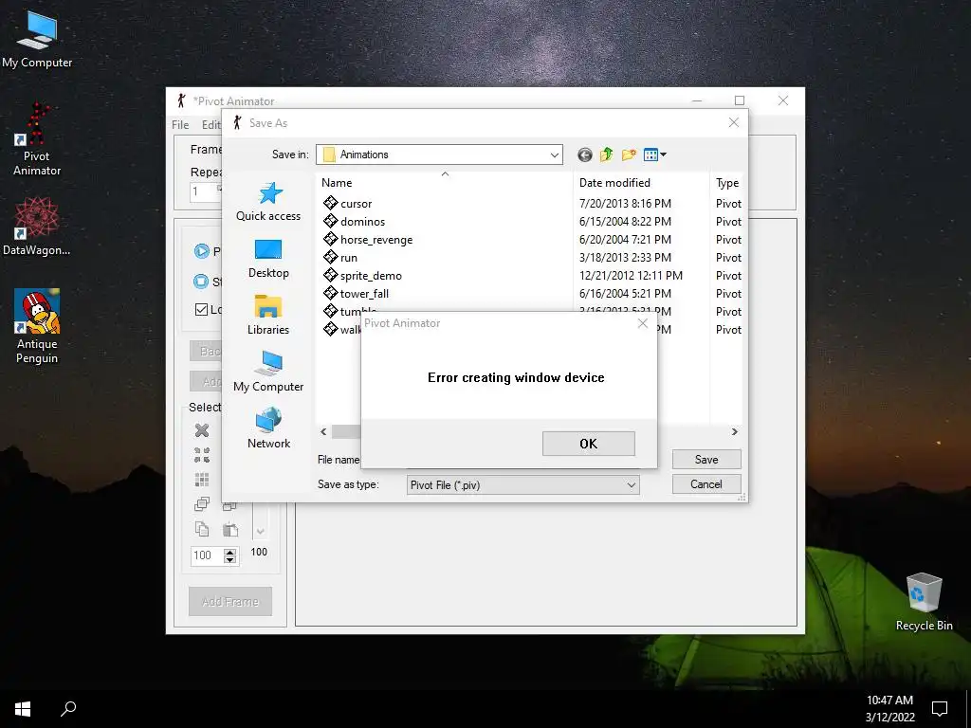Select the cursor animation file
The width and height of the screenshot is (971, 728).
357,204
